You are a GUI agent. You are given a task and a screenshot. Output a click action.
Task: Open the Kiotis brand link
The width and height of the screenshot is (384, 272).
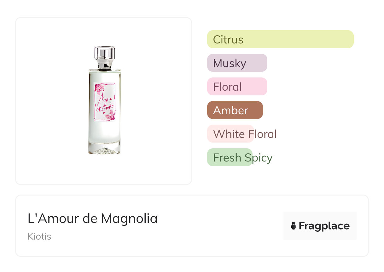39,236
